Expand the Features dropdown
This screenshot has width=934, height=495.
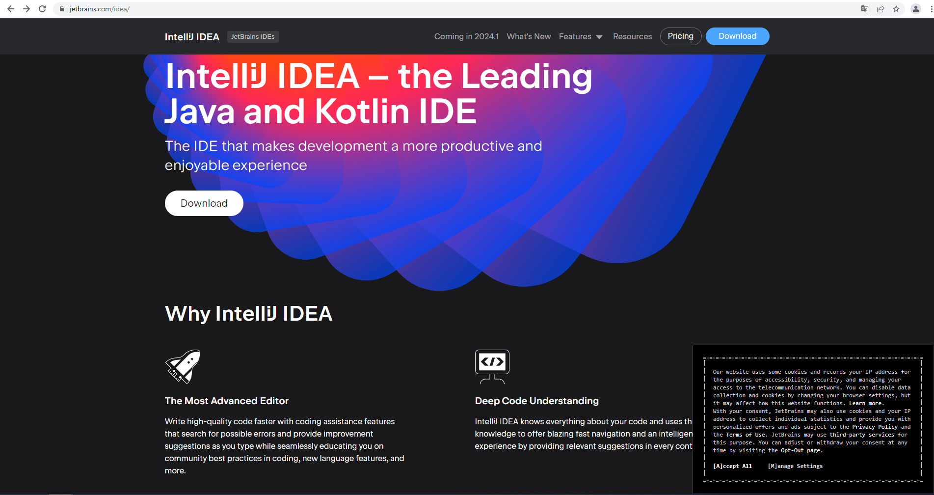pyautogui.click(x=581, y=36)
